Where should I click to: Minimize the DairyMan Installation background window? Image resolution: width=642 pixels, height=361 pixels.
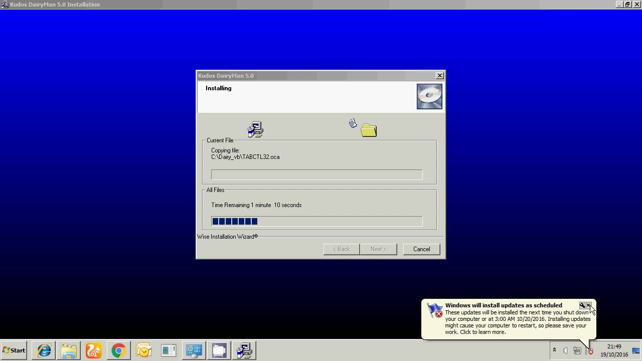pyautogui.click(x=619, y=5)
